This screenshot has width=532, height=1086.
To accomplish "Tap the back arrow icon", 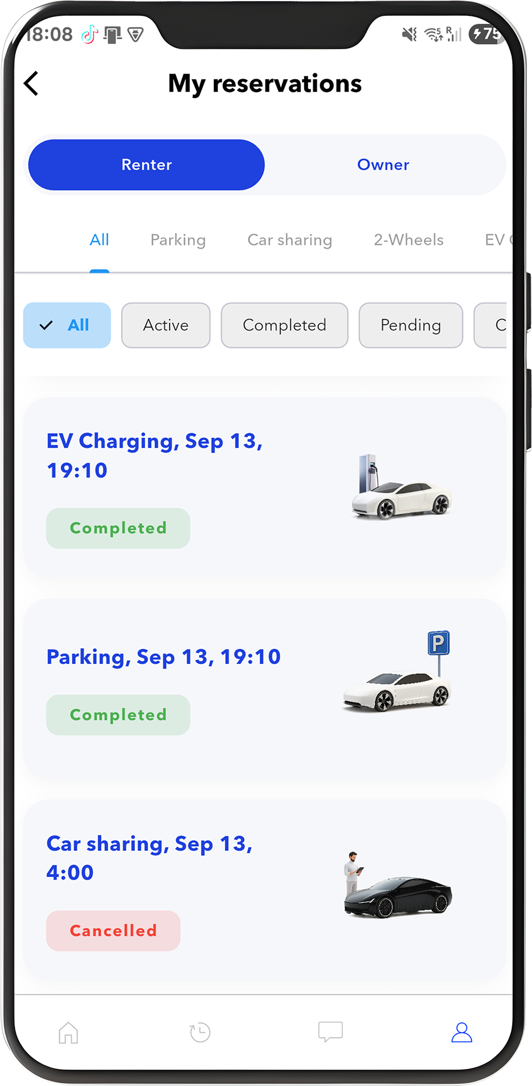I will tap(32, 84).
